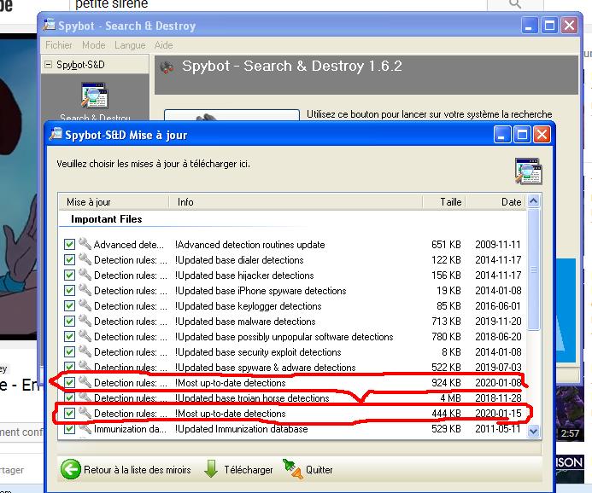Close the Spybot - Search & Destroy main window
Screen dimensions: 592x493
[x=569, y=26]
